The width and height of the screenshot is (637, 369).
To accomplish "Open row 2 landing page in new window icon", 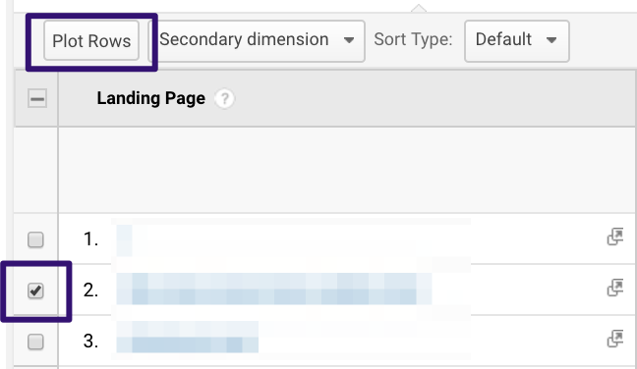I will click(615, 288).
